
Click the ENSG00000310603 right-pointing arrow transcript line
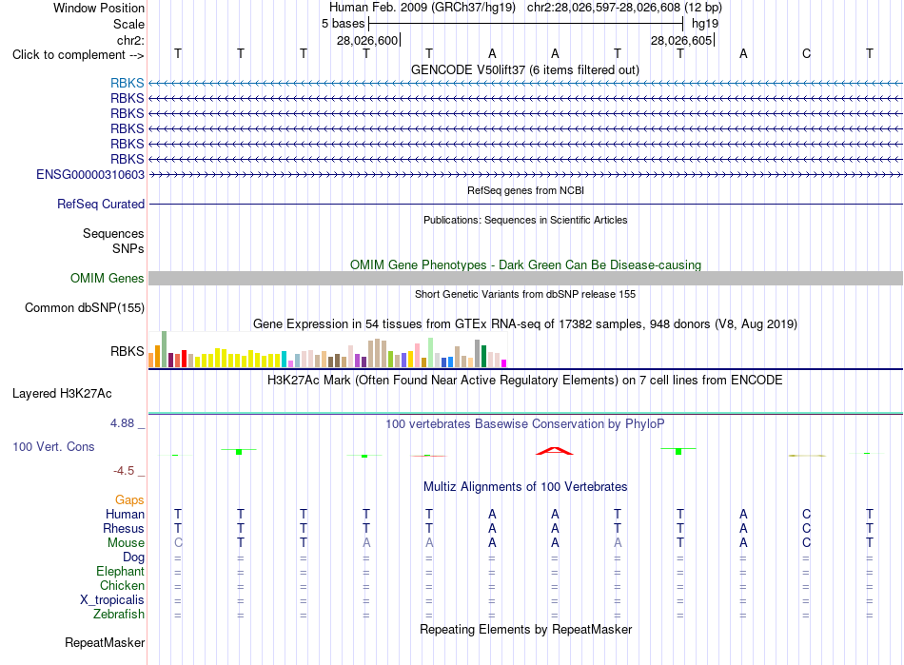[x=525, y=174]
